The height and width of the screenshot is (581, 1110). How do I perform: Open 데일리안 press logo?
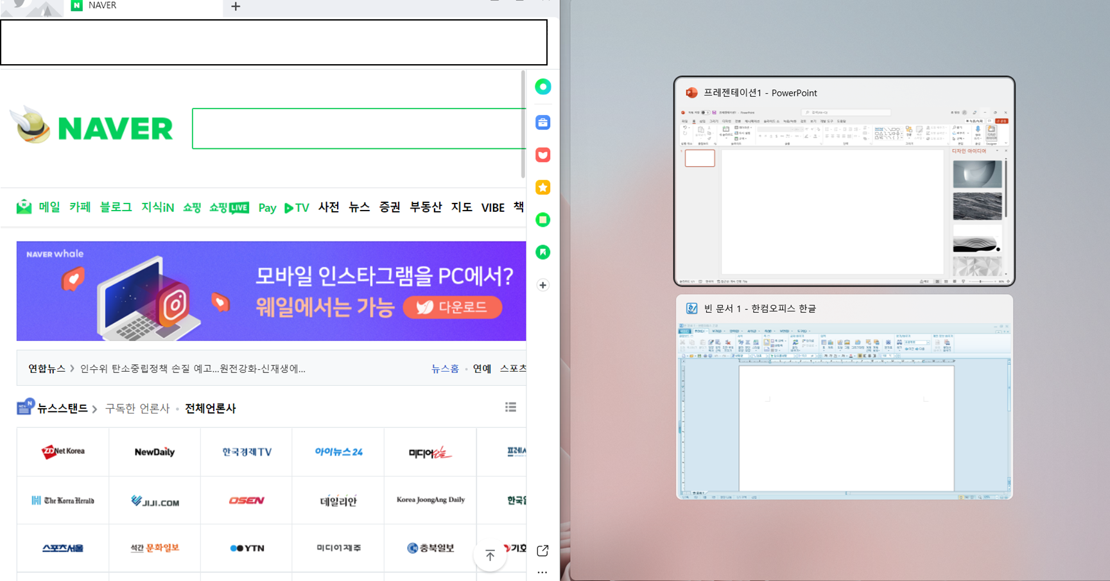(x=338, y=500)
